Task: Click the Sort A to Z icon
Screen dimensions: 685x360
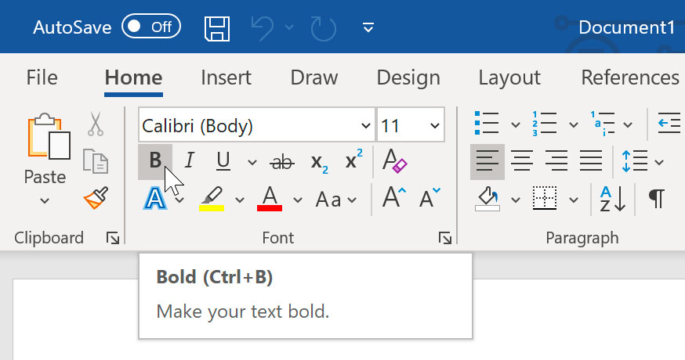Action: coord(613,199)
